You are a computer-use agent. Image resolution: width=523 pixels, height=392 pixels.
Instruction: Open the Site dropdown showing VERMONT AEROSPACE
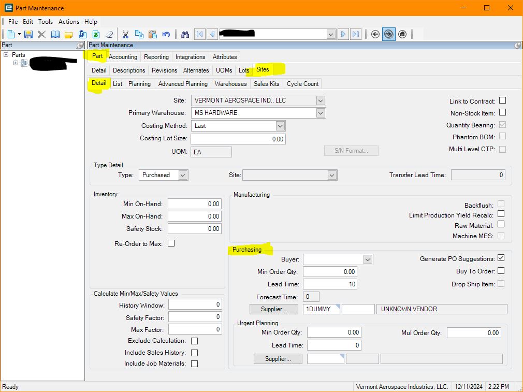(321, 100)
